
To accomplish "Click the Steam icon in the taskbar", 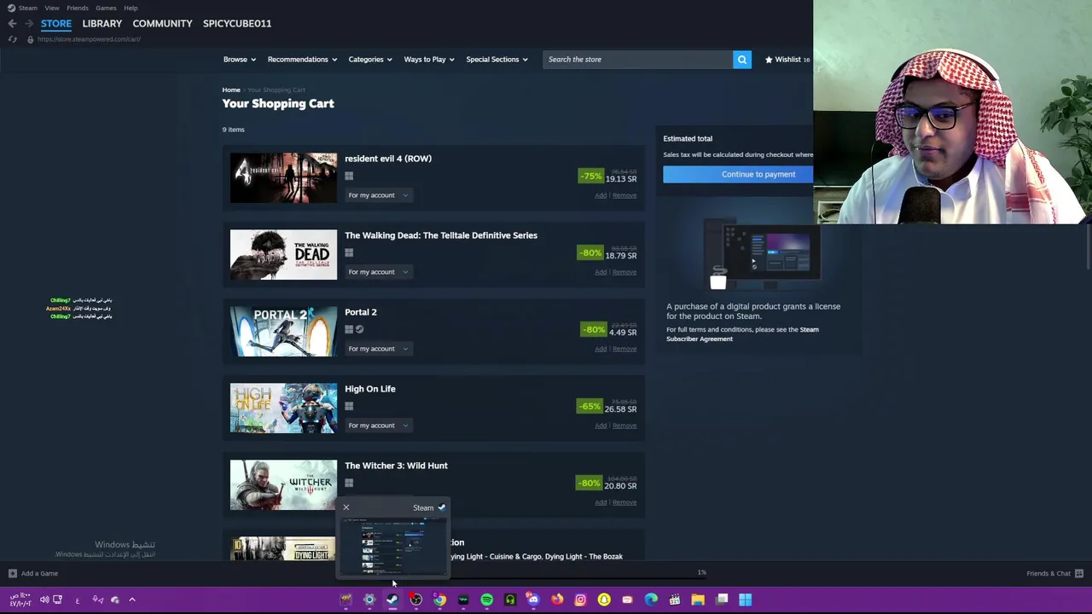I will coord(392,600).
